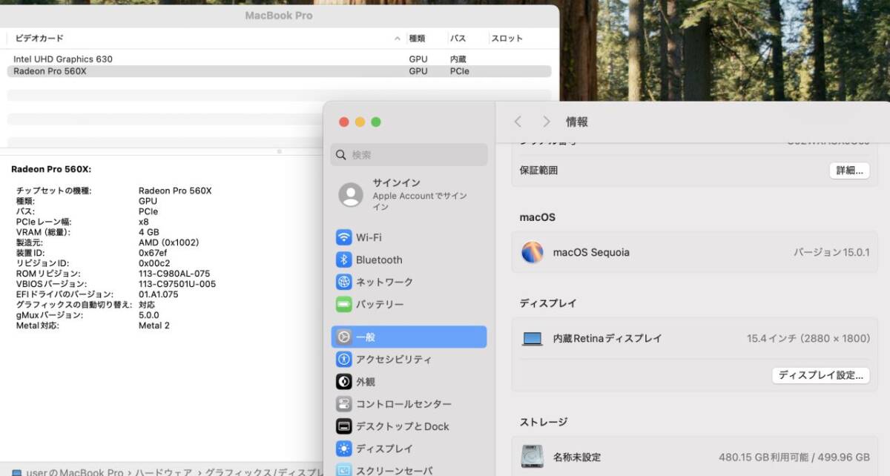Image resolution: width=890 pixels, height=476 pixels.
Task: Click the account avatar icon beside サインイン
Action: point(351,194)
